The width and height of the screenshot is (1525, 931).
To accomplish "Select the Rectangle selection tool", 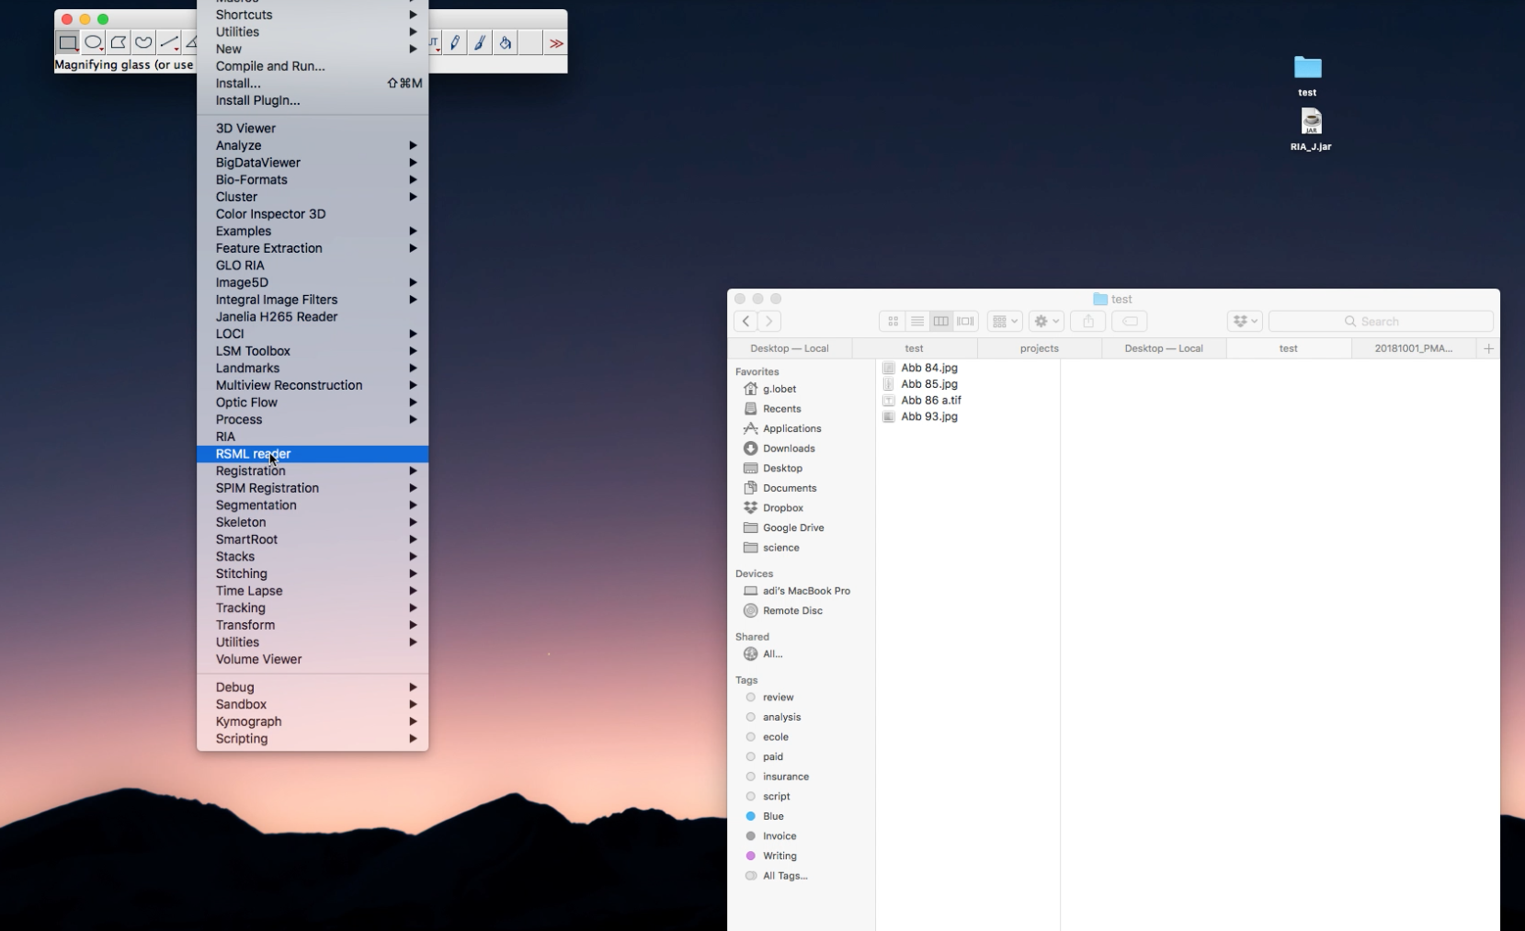I will tap(68, 43).
